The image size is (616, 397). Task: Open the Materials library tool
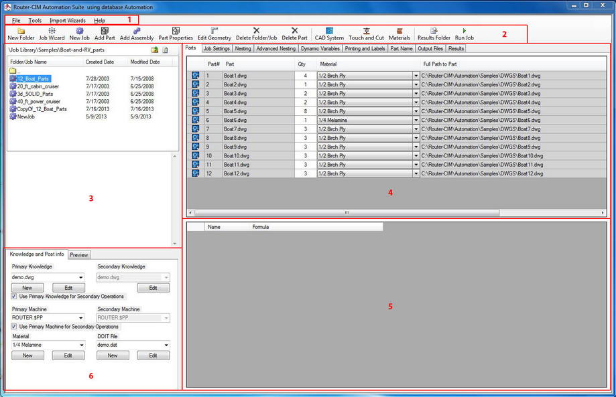coord(399,34)
